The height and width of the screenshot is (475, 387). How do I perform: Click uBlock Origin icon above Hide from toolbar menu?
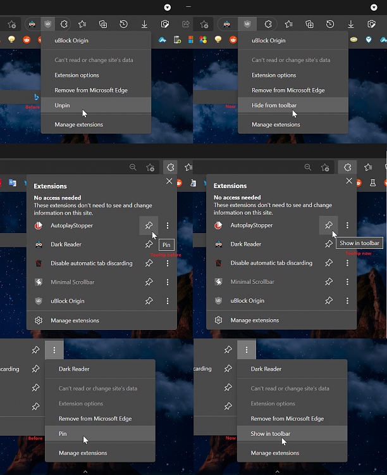tap(247, 24)
